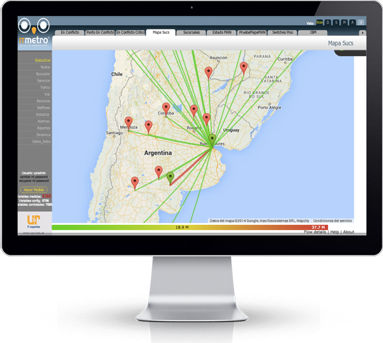
Task: Open the Switches Piso tab
Action: coord(282,33)
